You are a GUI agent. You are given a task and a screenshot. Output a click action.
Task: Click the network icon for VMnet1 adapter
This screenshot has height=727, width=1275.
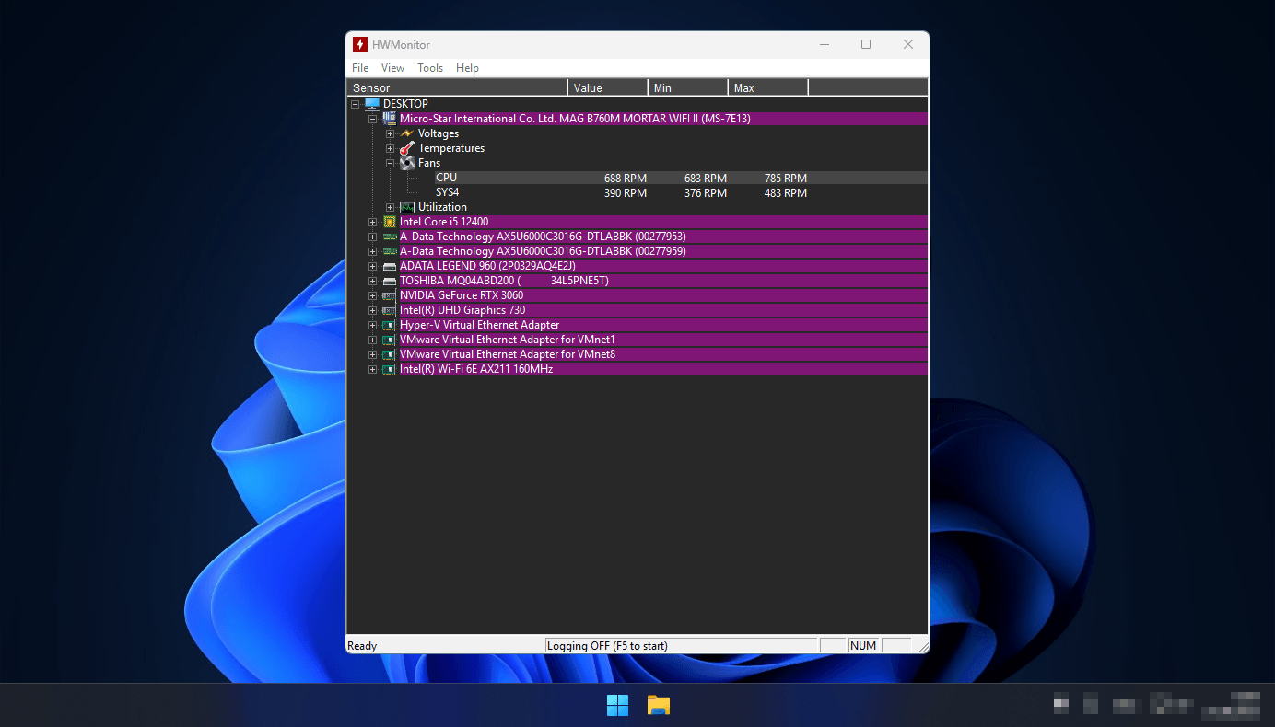[389, 340]
